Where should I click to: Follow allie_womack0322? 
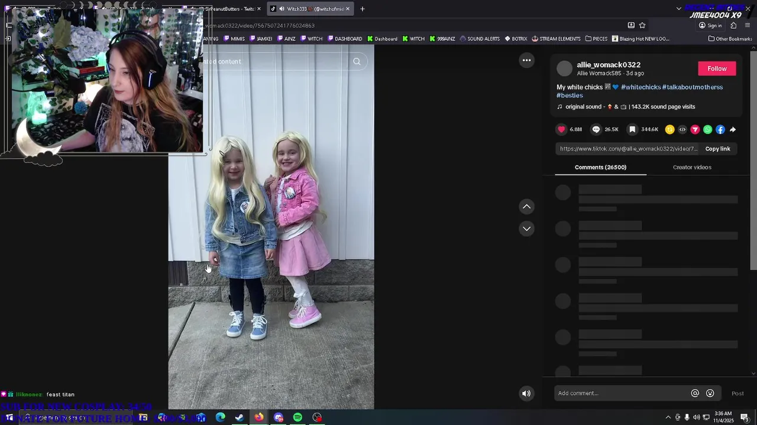717,68
